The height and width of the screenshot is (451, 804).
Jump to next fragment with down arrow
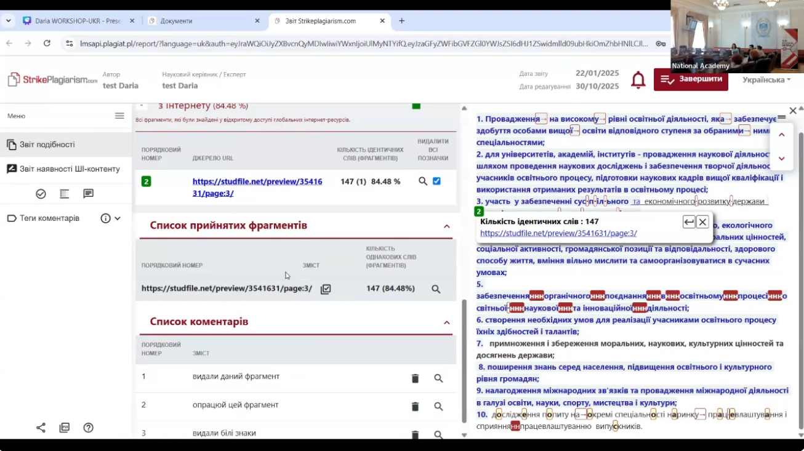click(781, 159)
